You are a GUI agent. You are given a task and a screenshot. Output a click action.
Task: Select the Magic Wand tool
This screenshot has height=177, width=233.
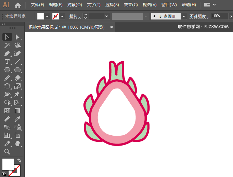[x=7, y=45]
